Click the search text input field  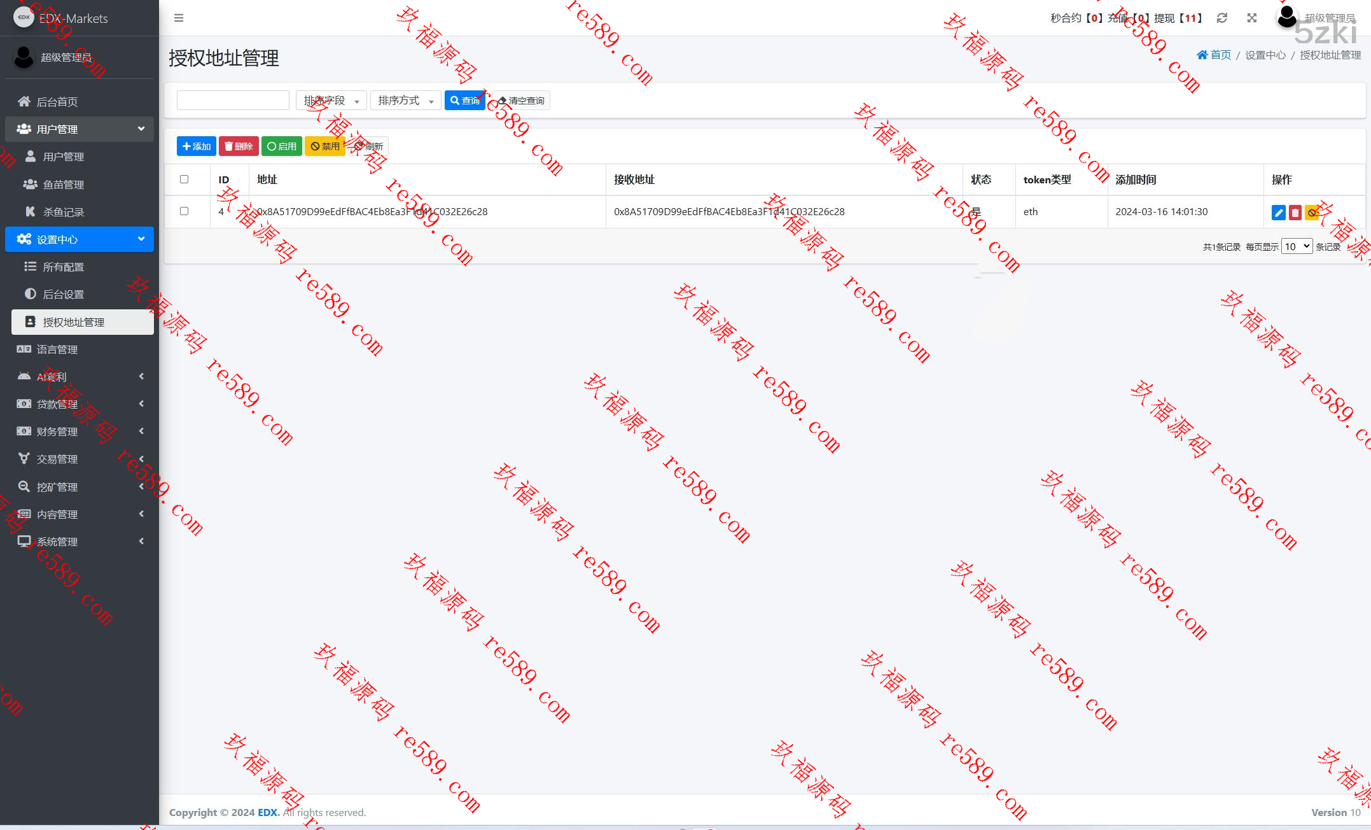pyautogui.click(x=233, y=101)
